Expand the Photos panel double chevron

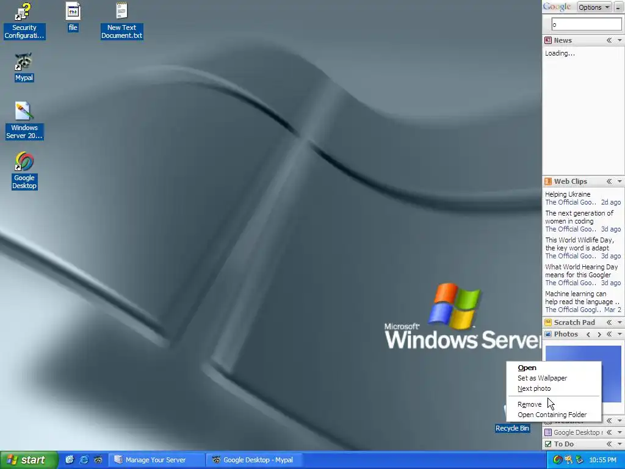609,334
